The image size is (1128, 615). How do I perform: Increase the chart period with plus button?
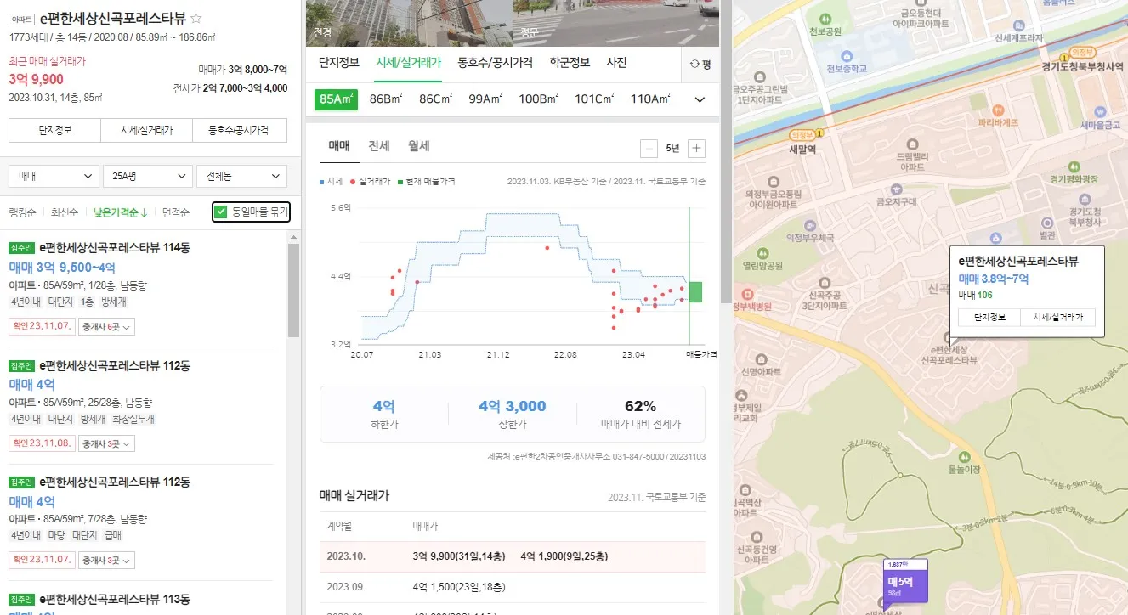coord(697,149)
